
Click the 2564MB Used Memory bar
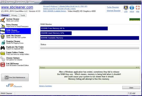pos(56,33)
